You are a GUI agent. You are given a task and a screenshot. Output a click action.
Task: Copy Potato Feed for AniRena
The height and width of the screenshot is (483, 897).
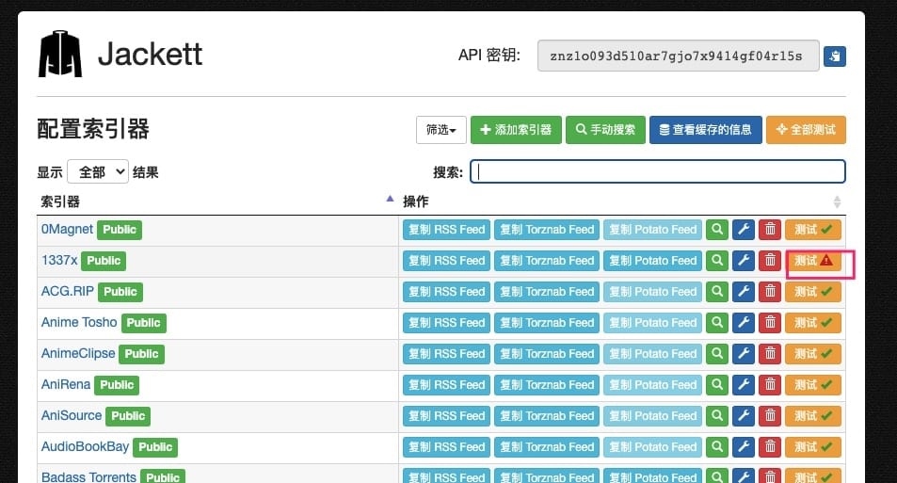[652, 384]
